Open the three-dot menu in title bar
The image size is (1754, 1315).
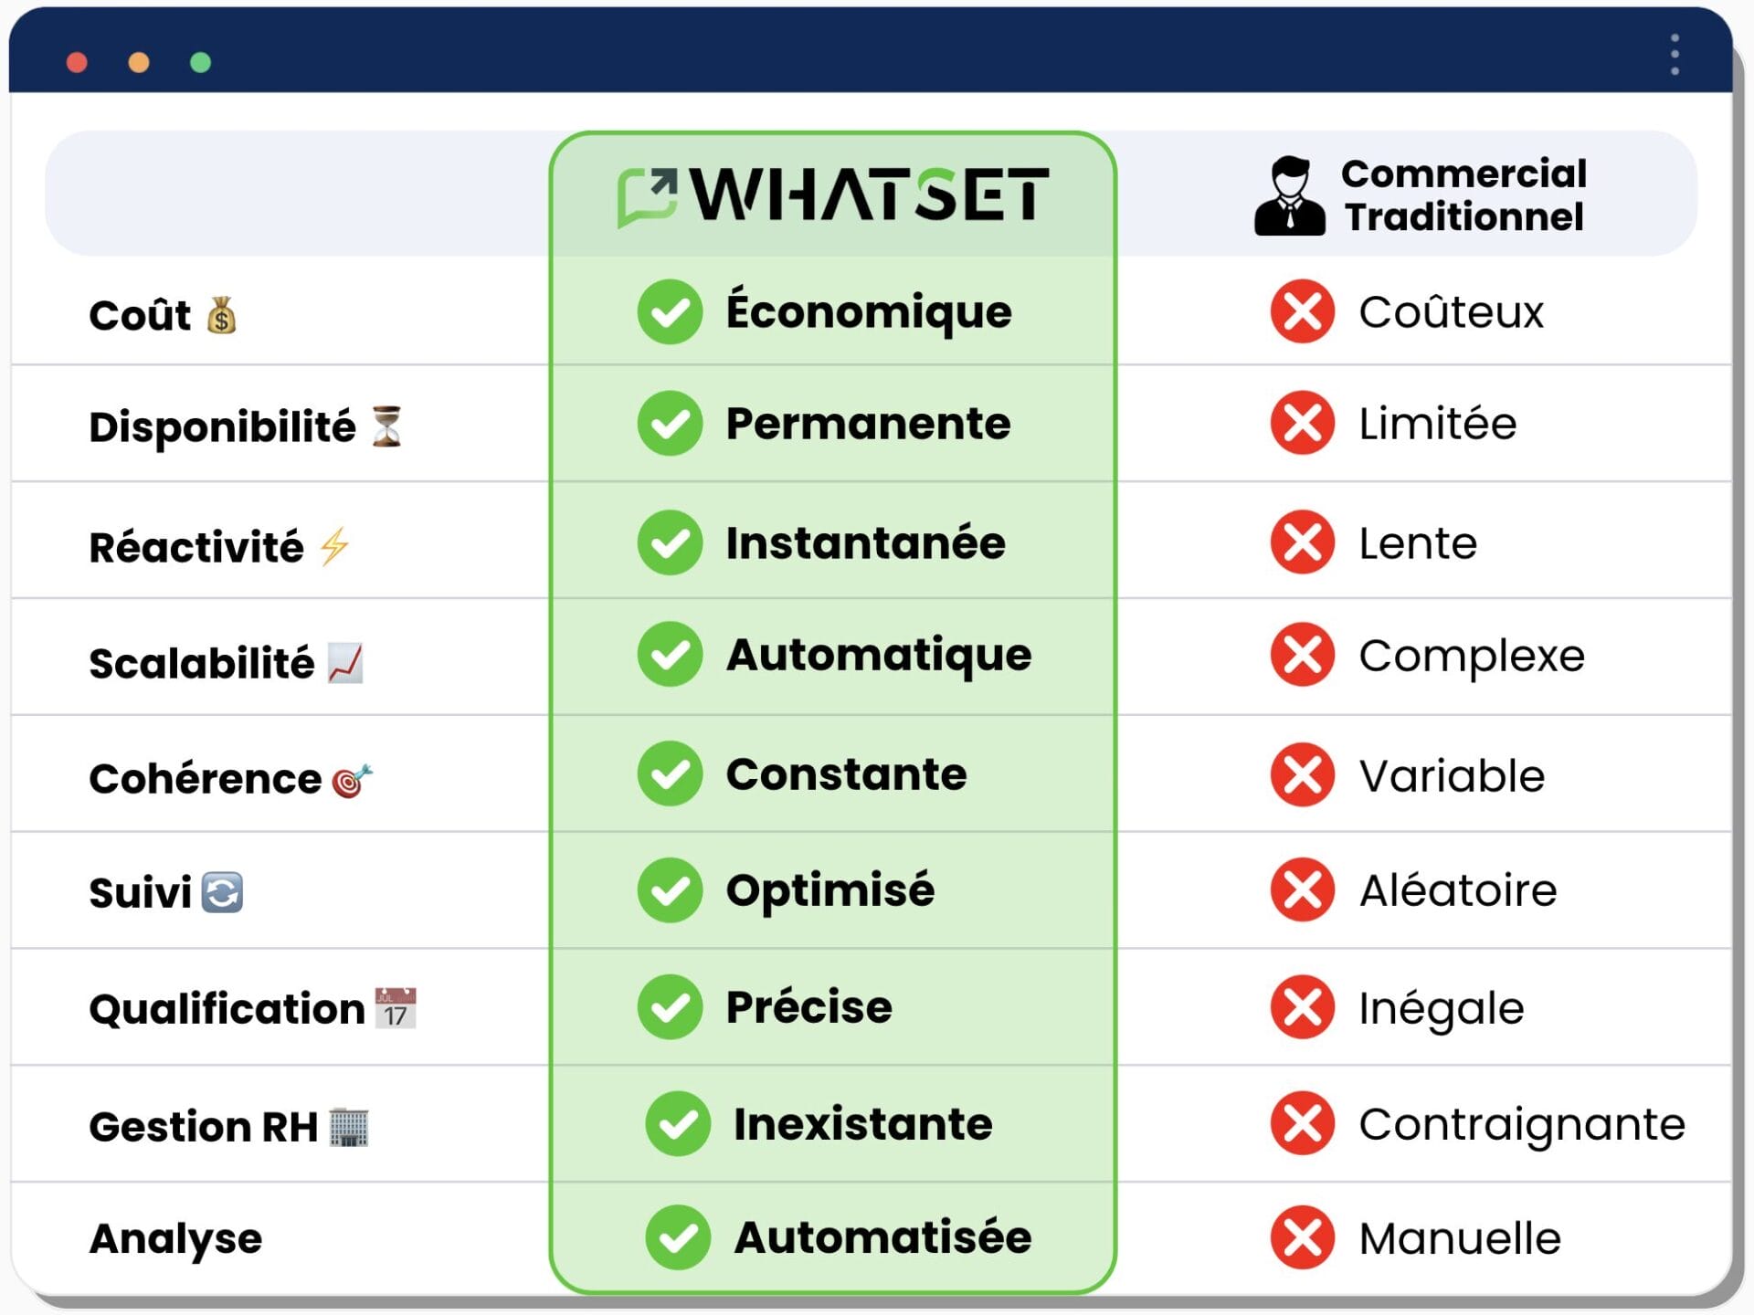tap(1675, 56)
